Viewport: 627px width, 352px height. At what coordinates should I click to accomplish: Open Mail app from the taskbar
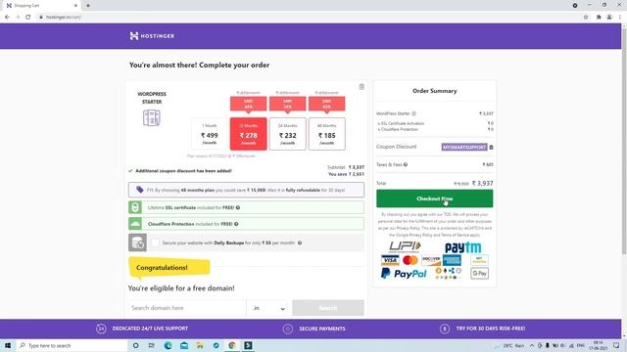[x=184, y=345]
